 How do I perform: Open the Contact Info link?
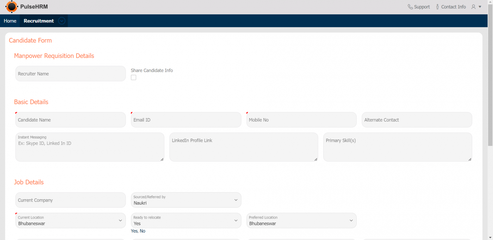point(453,7)
